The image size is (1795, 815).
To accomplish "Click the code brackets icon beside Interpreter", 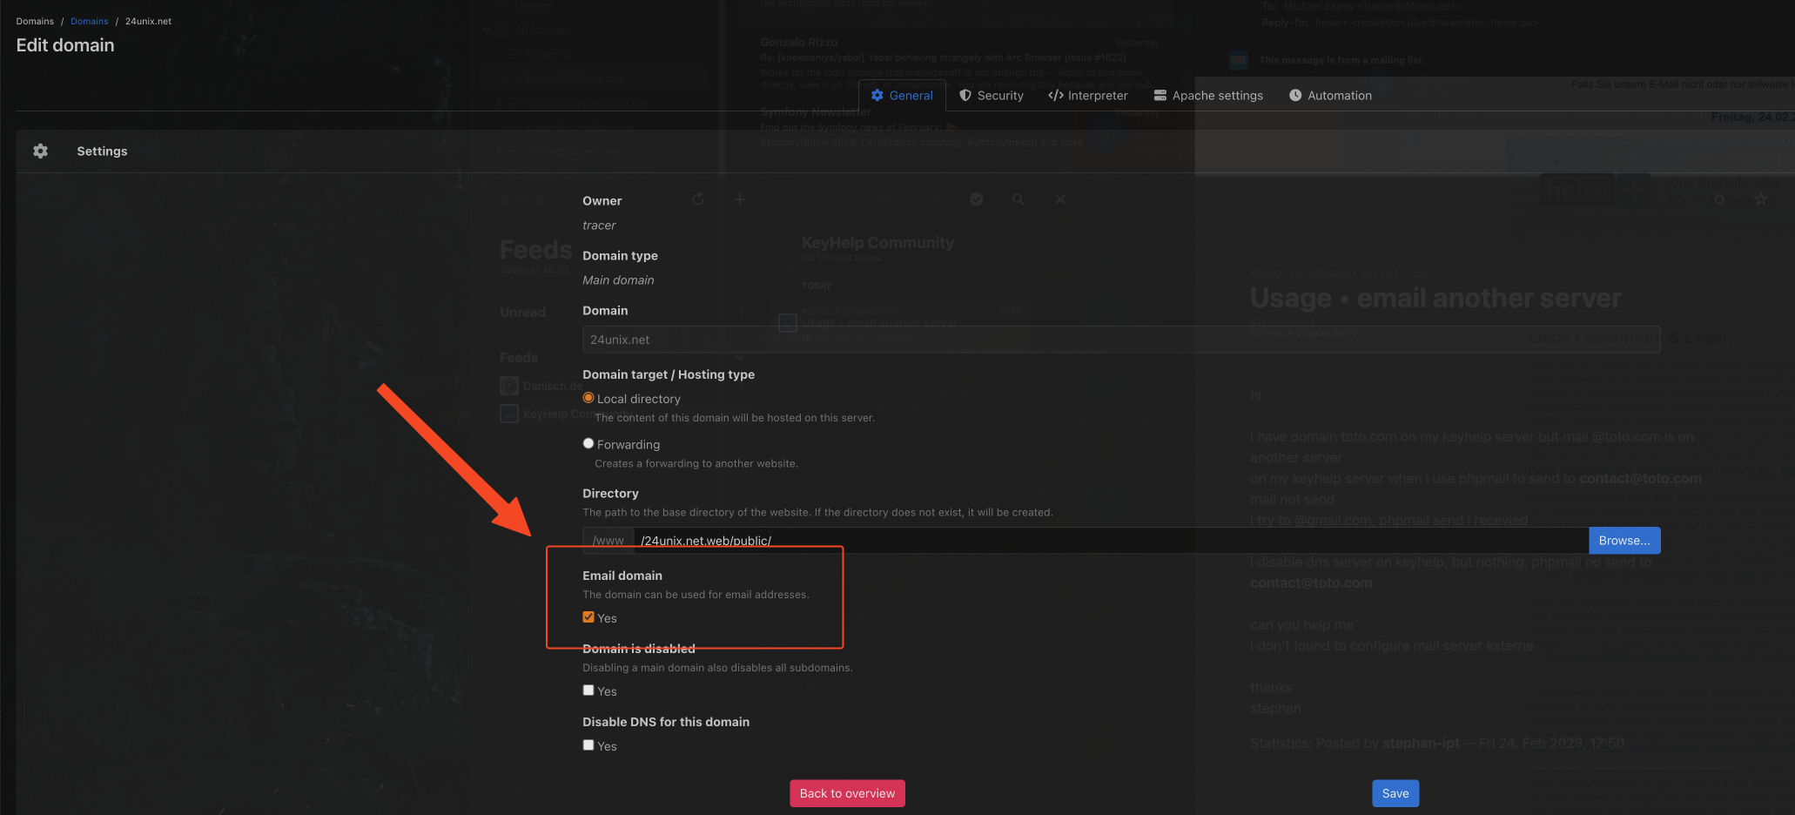I will pyautogui.click(x=1055, y=96).
